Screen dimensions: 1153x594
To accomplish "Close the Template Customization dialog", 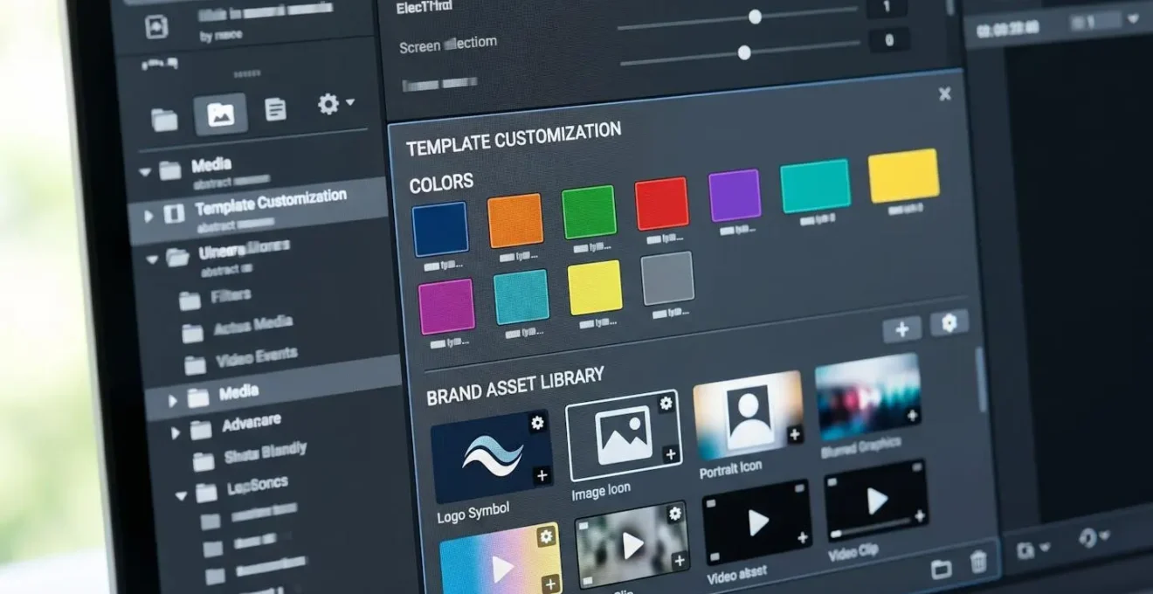I will click(944, 94).
